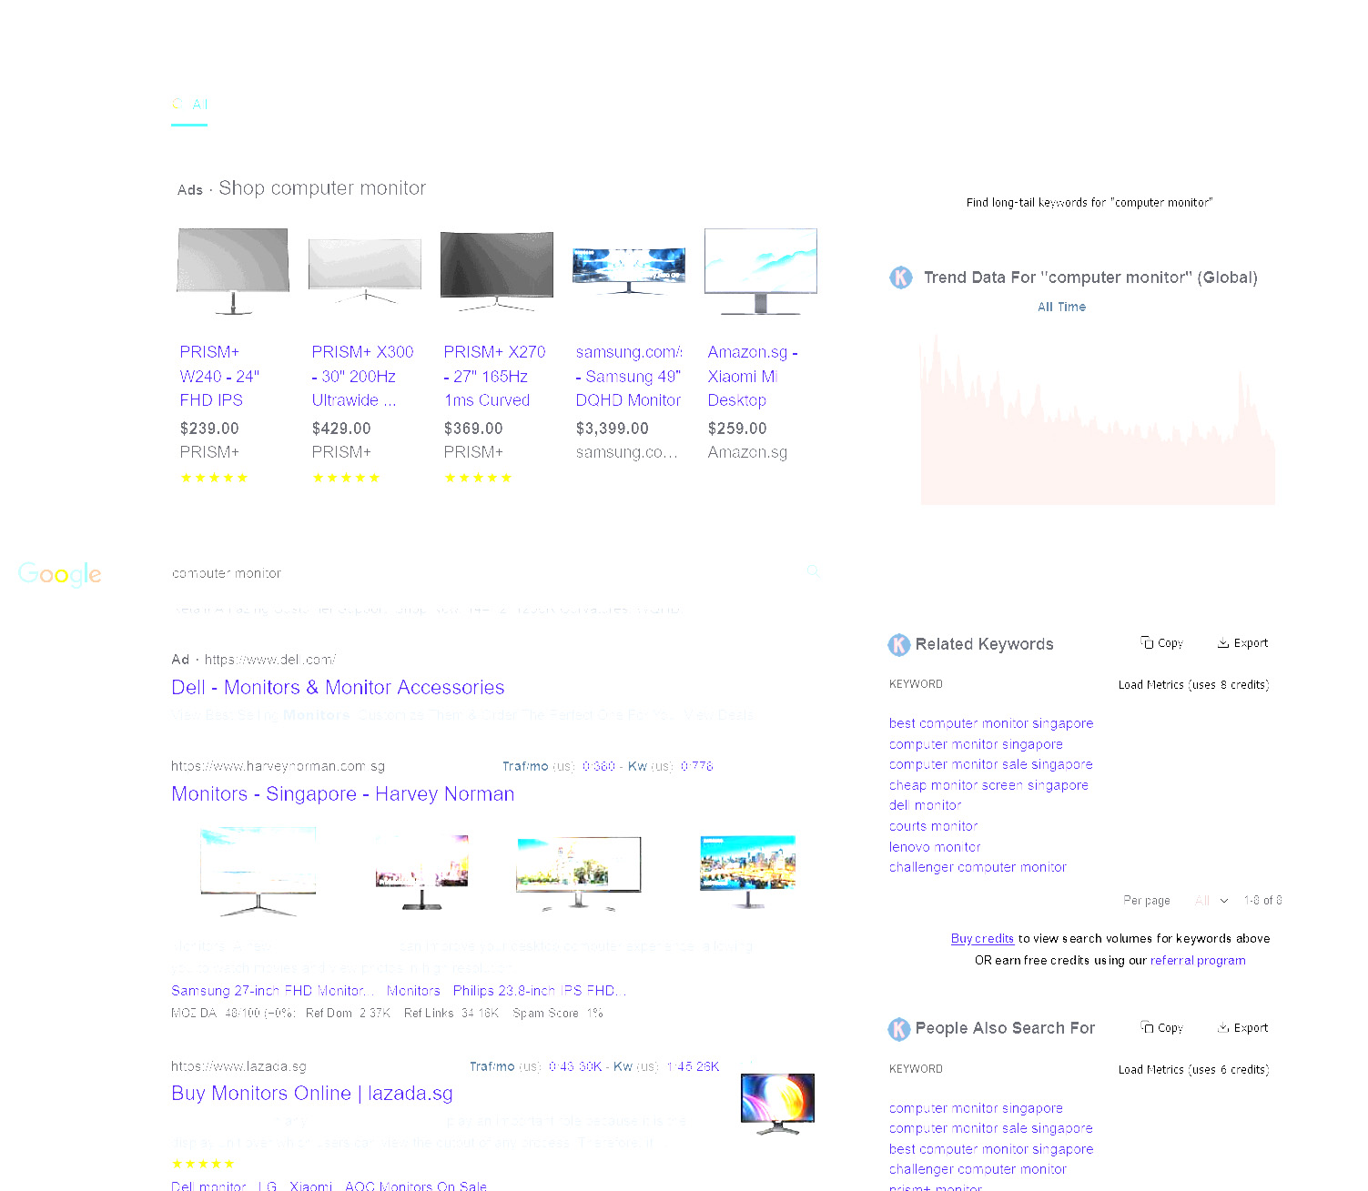Image resolution: width=1368 pixels, height=1191 pixels.
Task: Click the PRISM+ X300 ultrawide monitor image
Action: (365, 271)
